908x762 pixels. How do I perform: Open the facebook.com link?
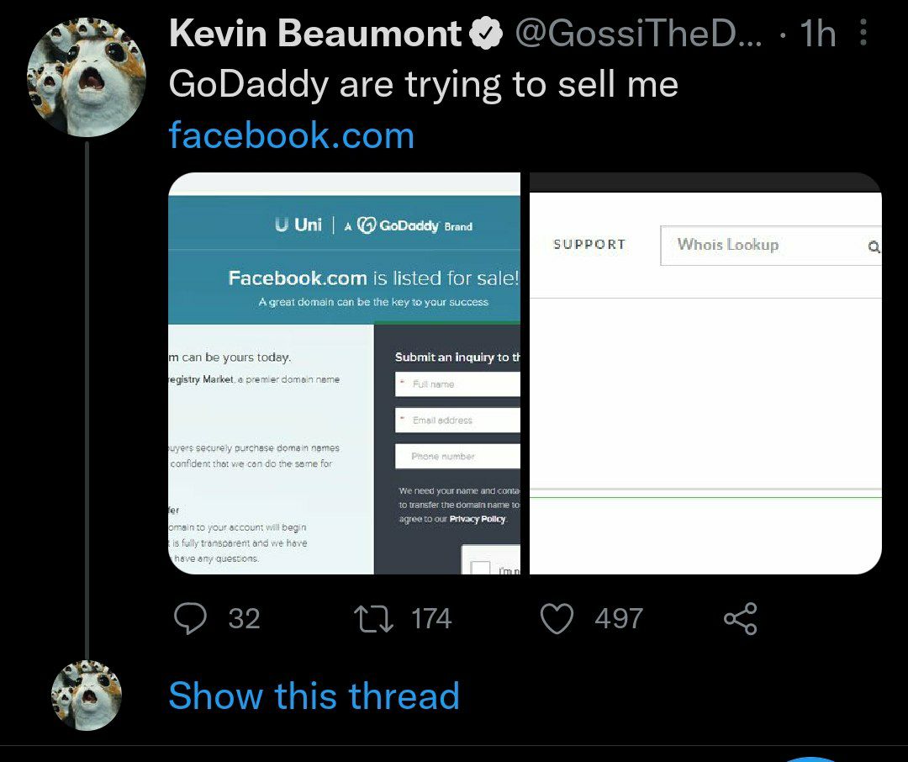coord(291,135)
